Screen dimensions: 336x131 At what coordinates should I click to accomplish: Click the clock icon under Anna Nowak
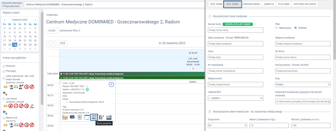[x=193, y=68]
